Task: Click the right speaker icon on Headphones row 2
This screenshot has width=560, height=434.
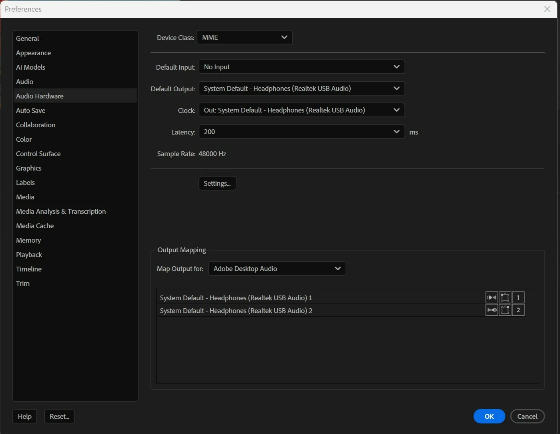Action: 492,310
